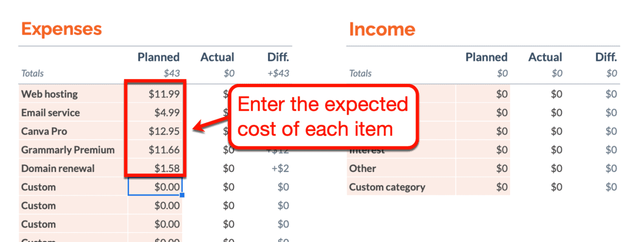Viewport: 641px width, 242px height.
Task: Click the Grammarly Premium category name
Action: point(68,150)
